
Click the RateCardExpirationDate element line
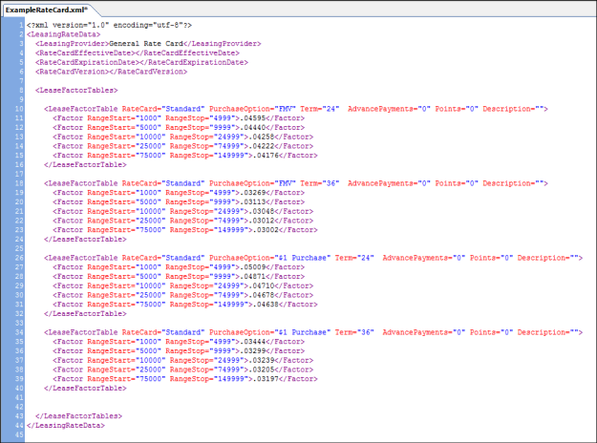[141, 62]
